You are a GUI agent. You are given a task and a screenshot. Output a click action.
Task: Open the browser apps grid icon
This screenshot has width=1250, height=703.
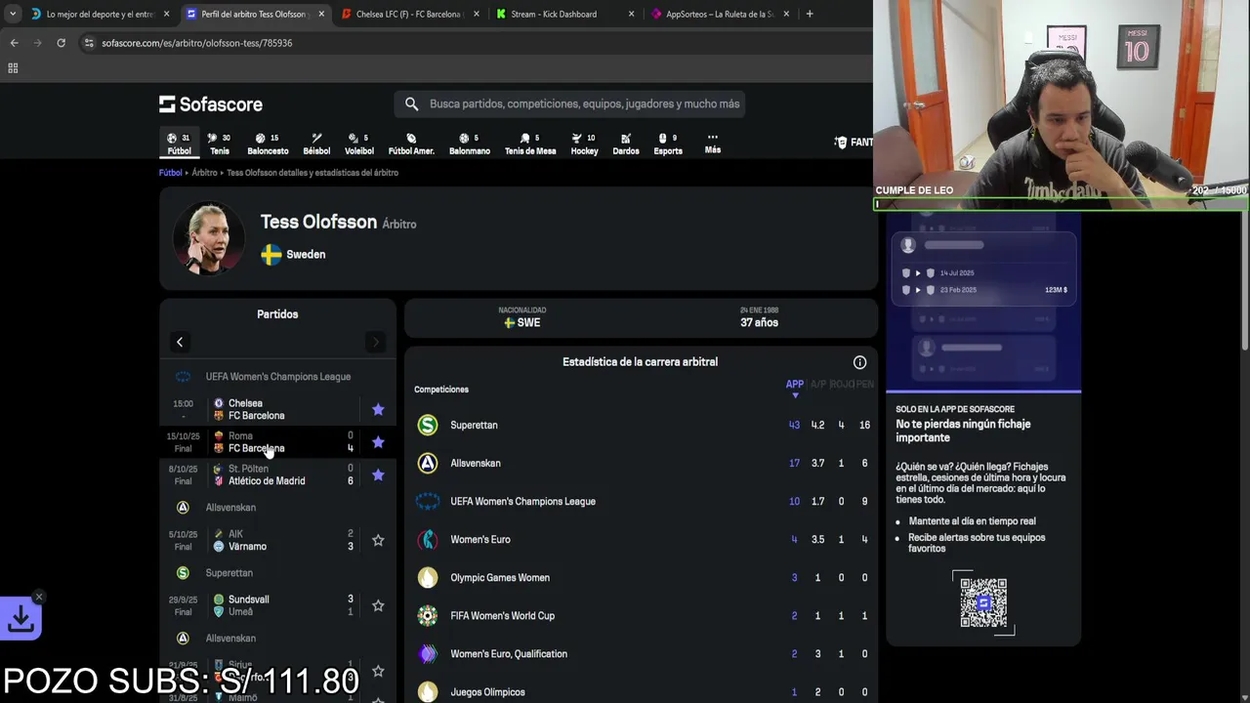pos(13,68)
